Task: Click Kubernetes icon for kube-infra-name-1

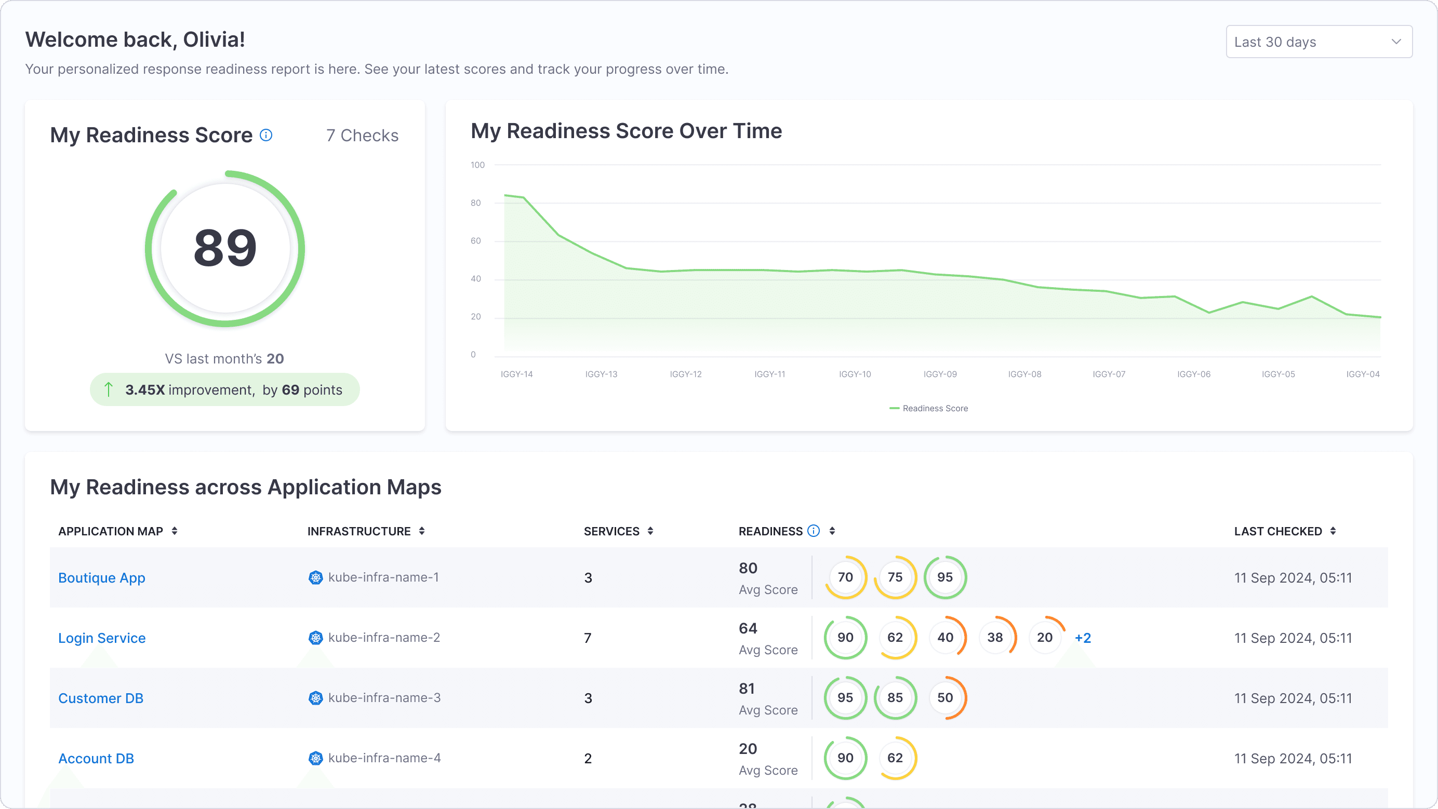Action: coord(315,577)
